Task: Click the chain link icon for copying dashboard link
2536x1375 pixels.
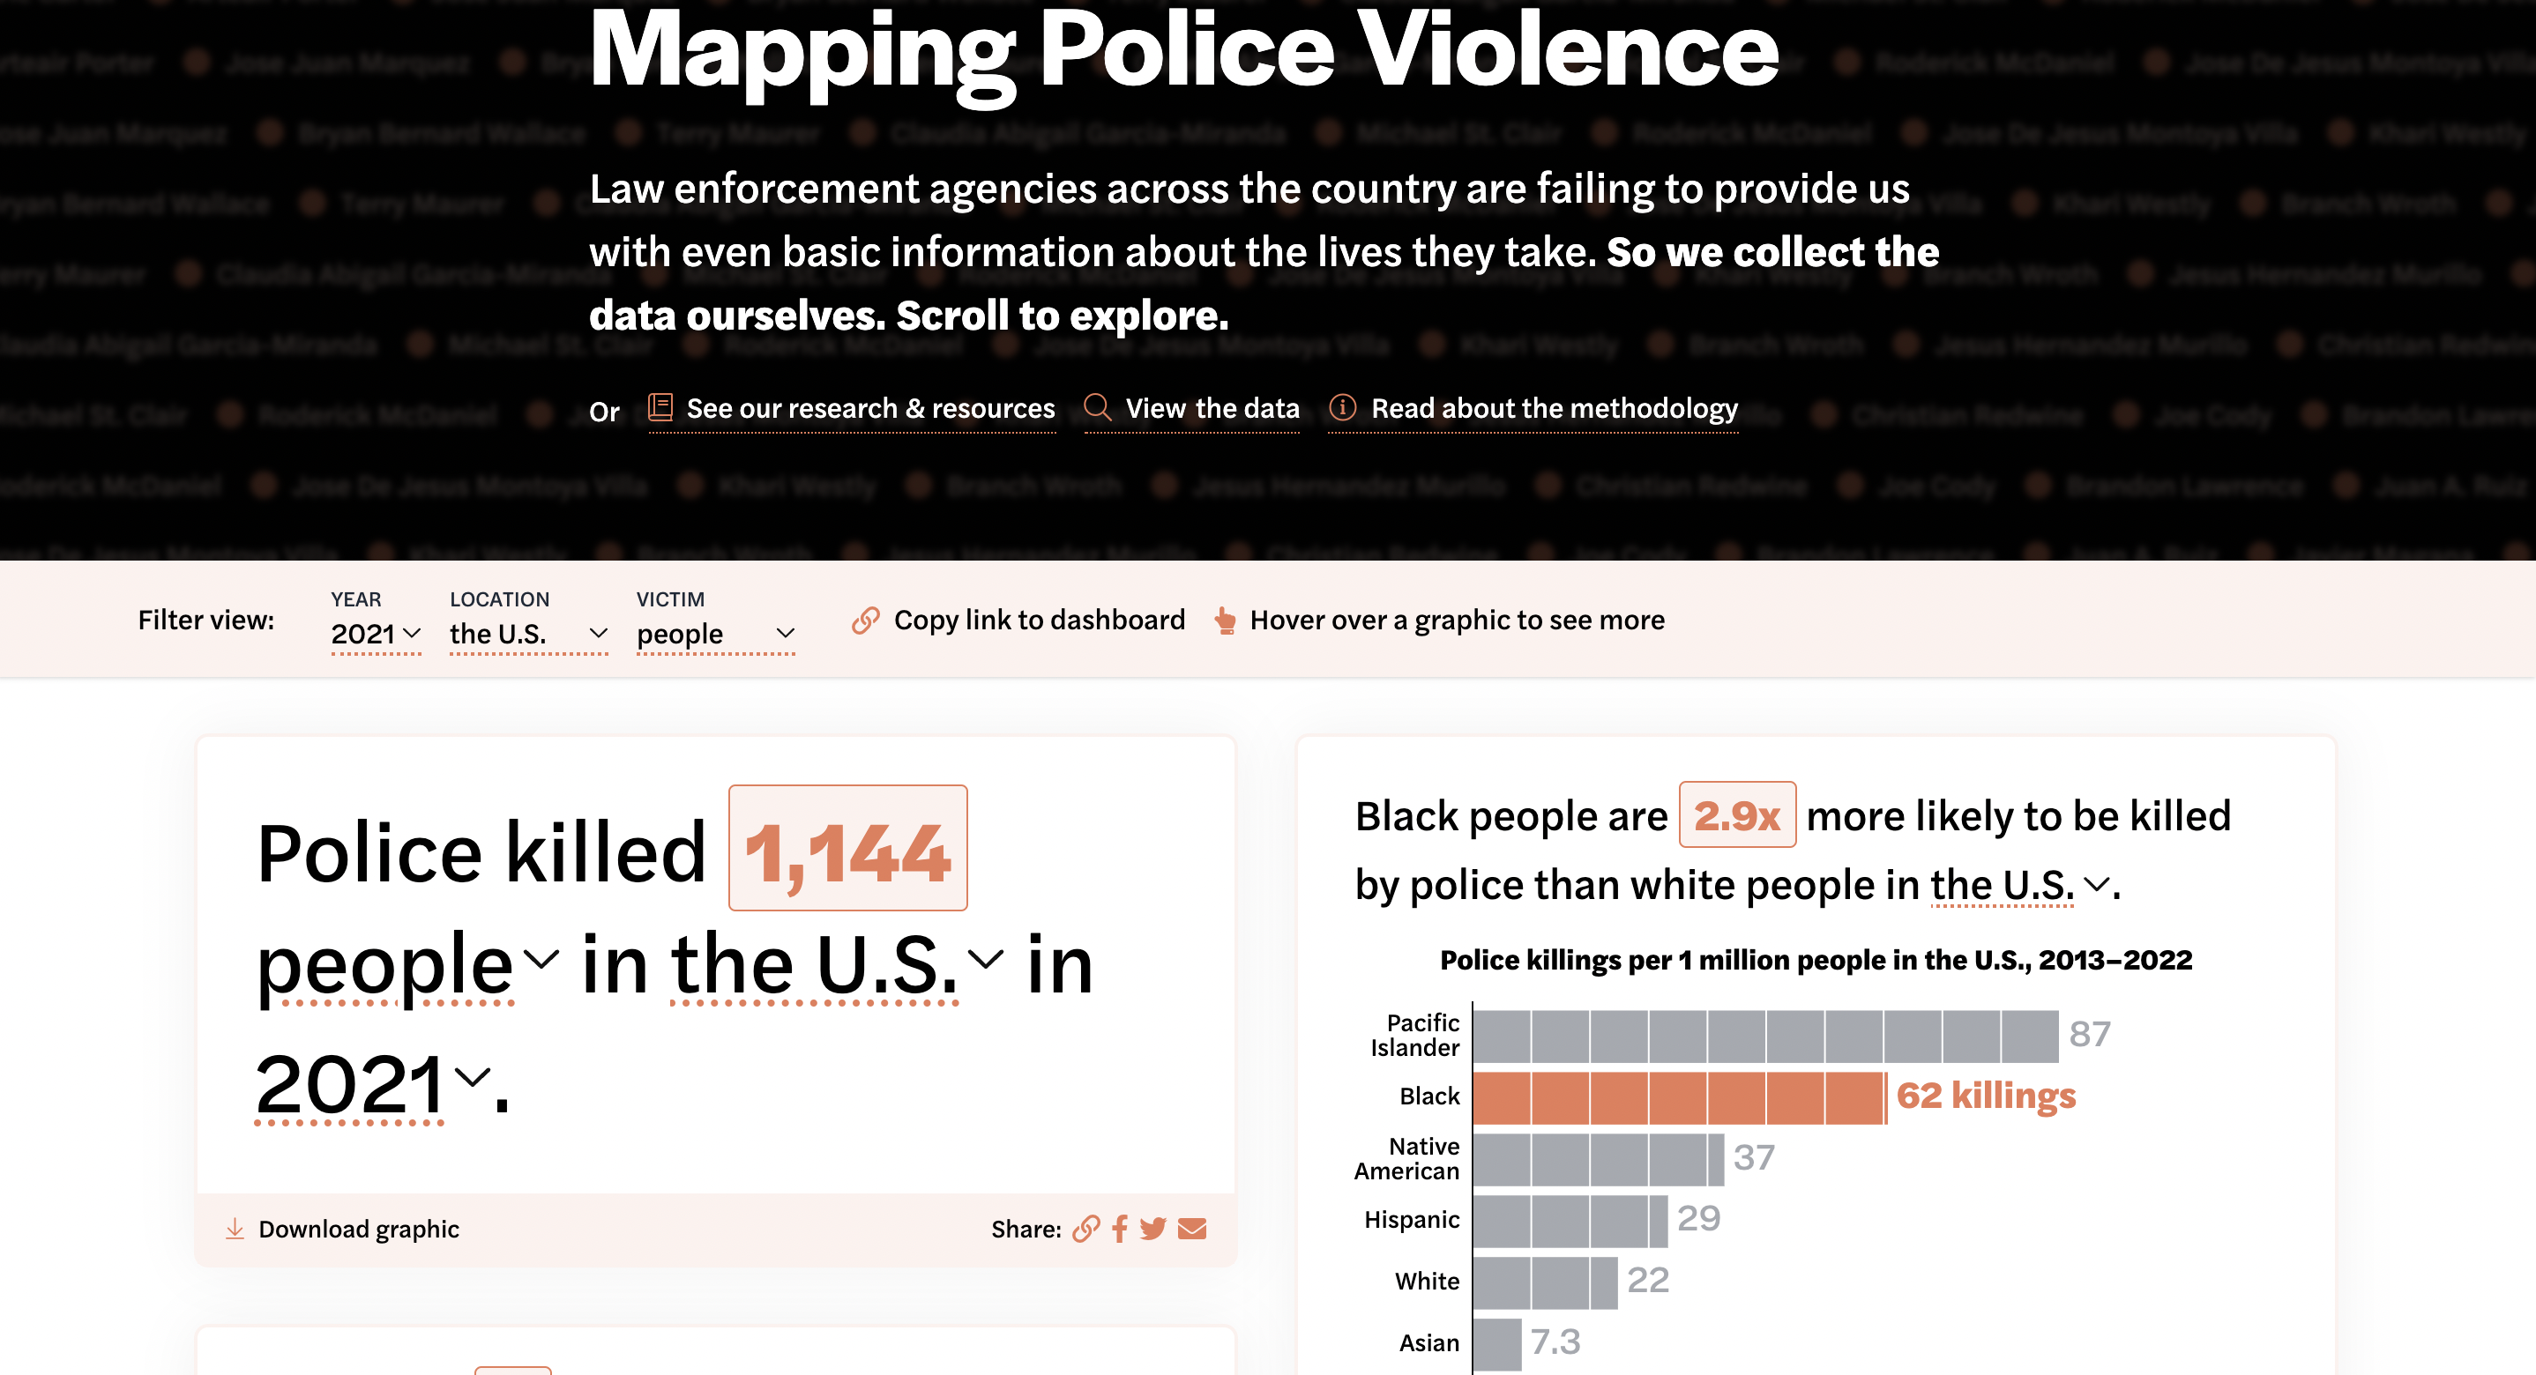Action: (x=865, y=621)
